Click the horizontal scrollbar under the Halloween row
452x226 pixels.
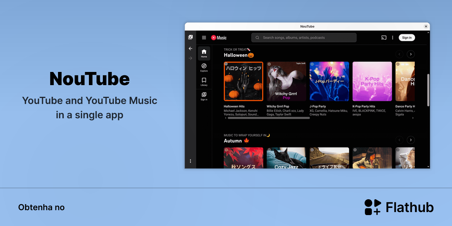[x=269, y=118]
